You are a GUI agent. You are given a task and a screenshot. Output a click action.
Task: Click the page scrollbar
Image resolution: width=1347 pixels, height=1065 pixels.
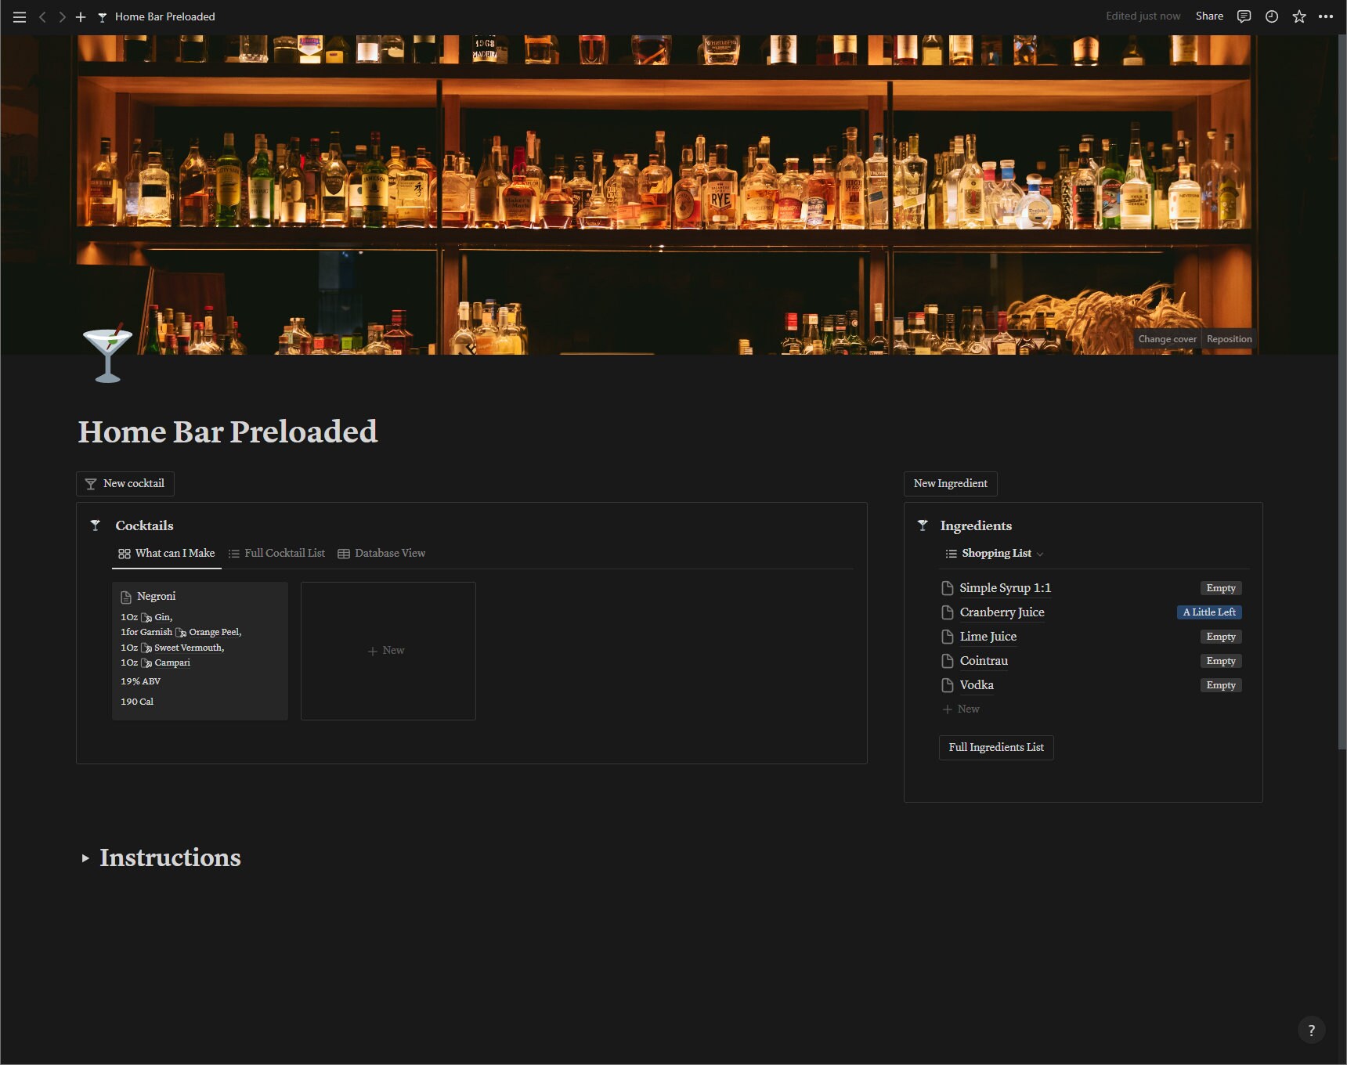click(x=1342, y=392)
